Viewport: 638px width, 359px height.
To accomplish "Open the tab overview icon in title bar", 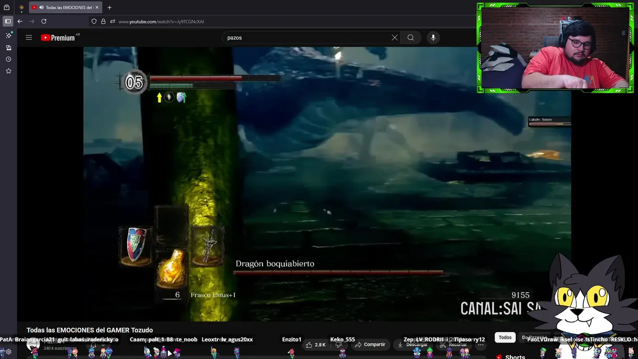I will (7, 7).
